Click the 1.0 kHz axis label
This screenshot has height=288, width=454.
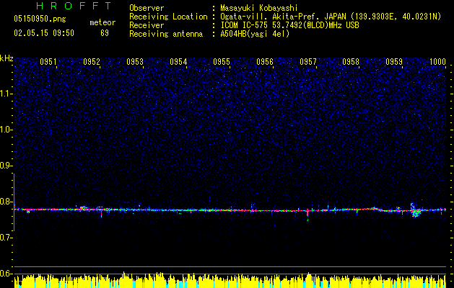tap(6, 130)
